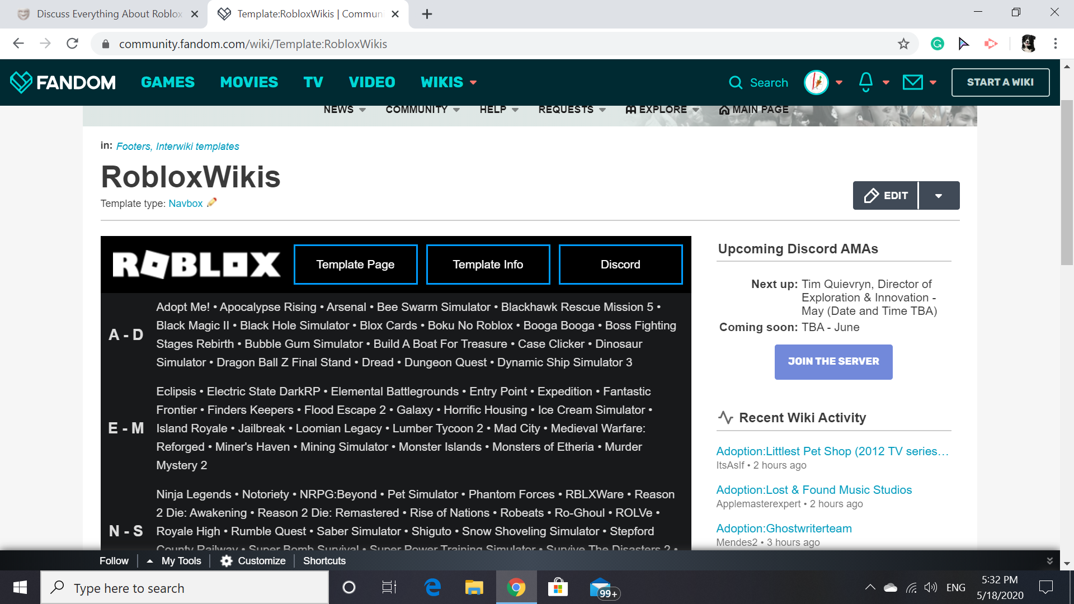Open the messages envelope icon

point(912,82)
